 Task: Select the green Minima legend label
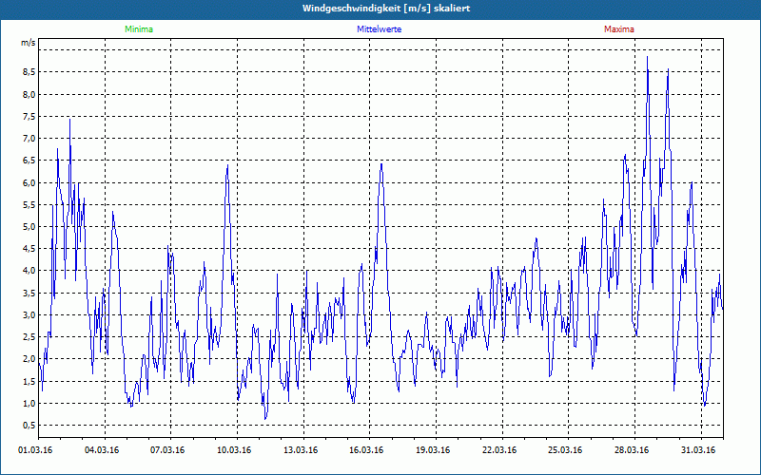click(139, 29)
